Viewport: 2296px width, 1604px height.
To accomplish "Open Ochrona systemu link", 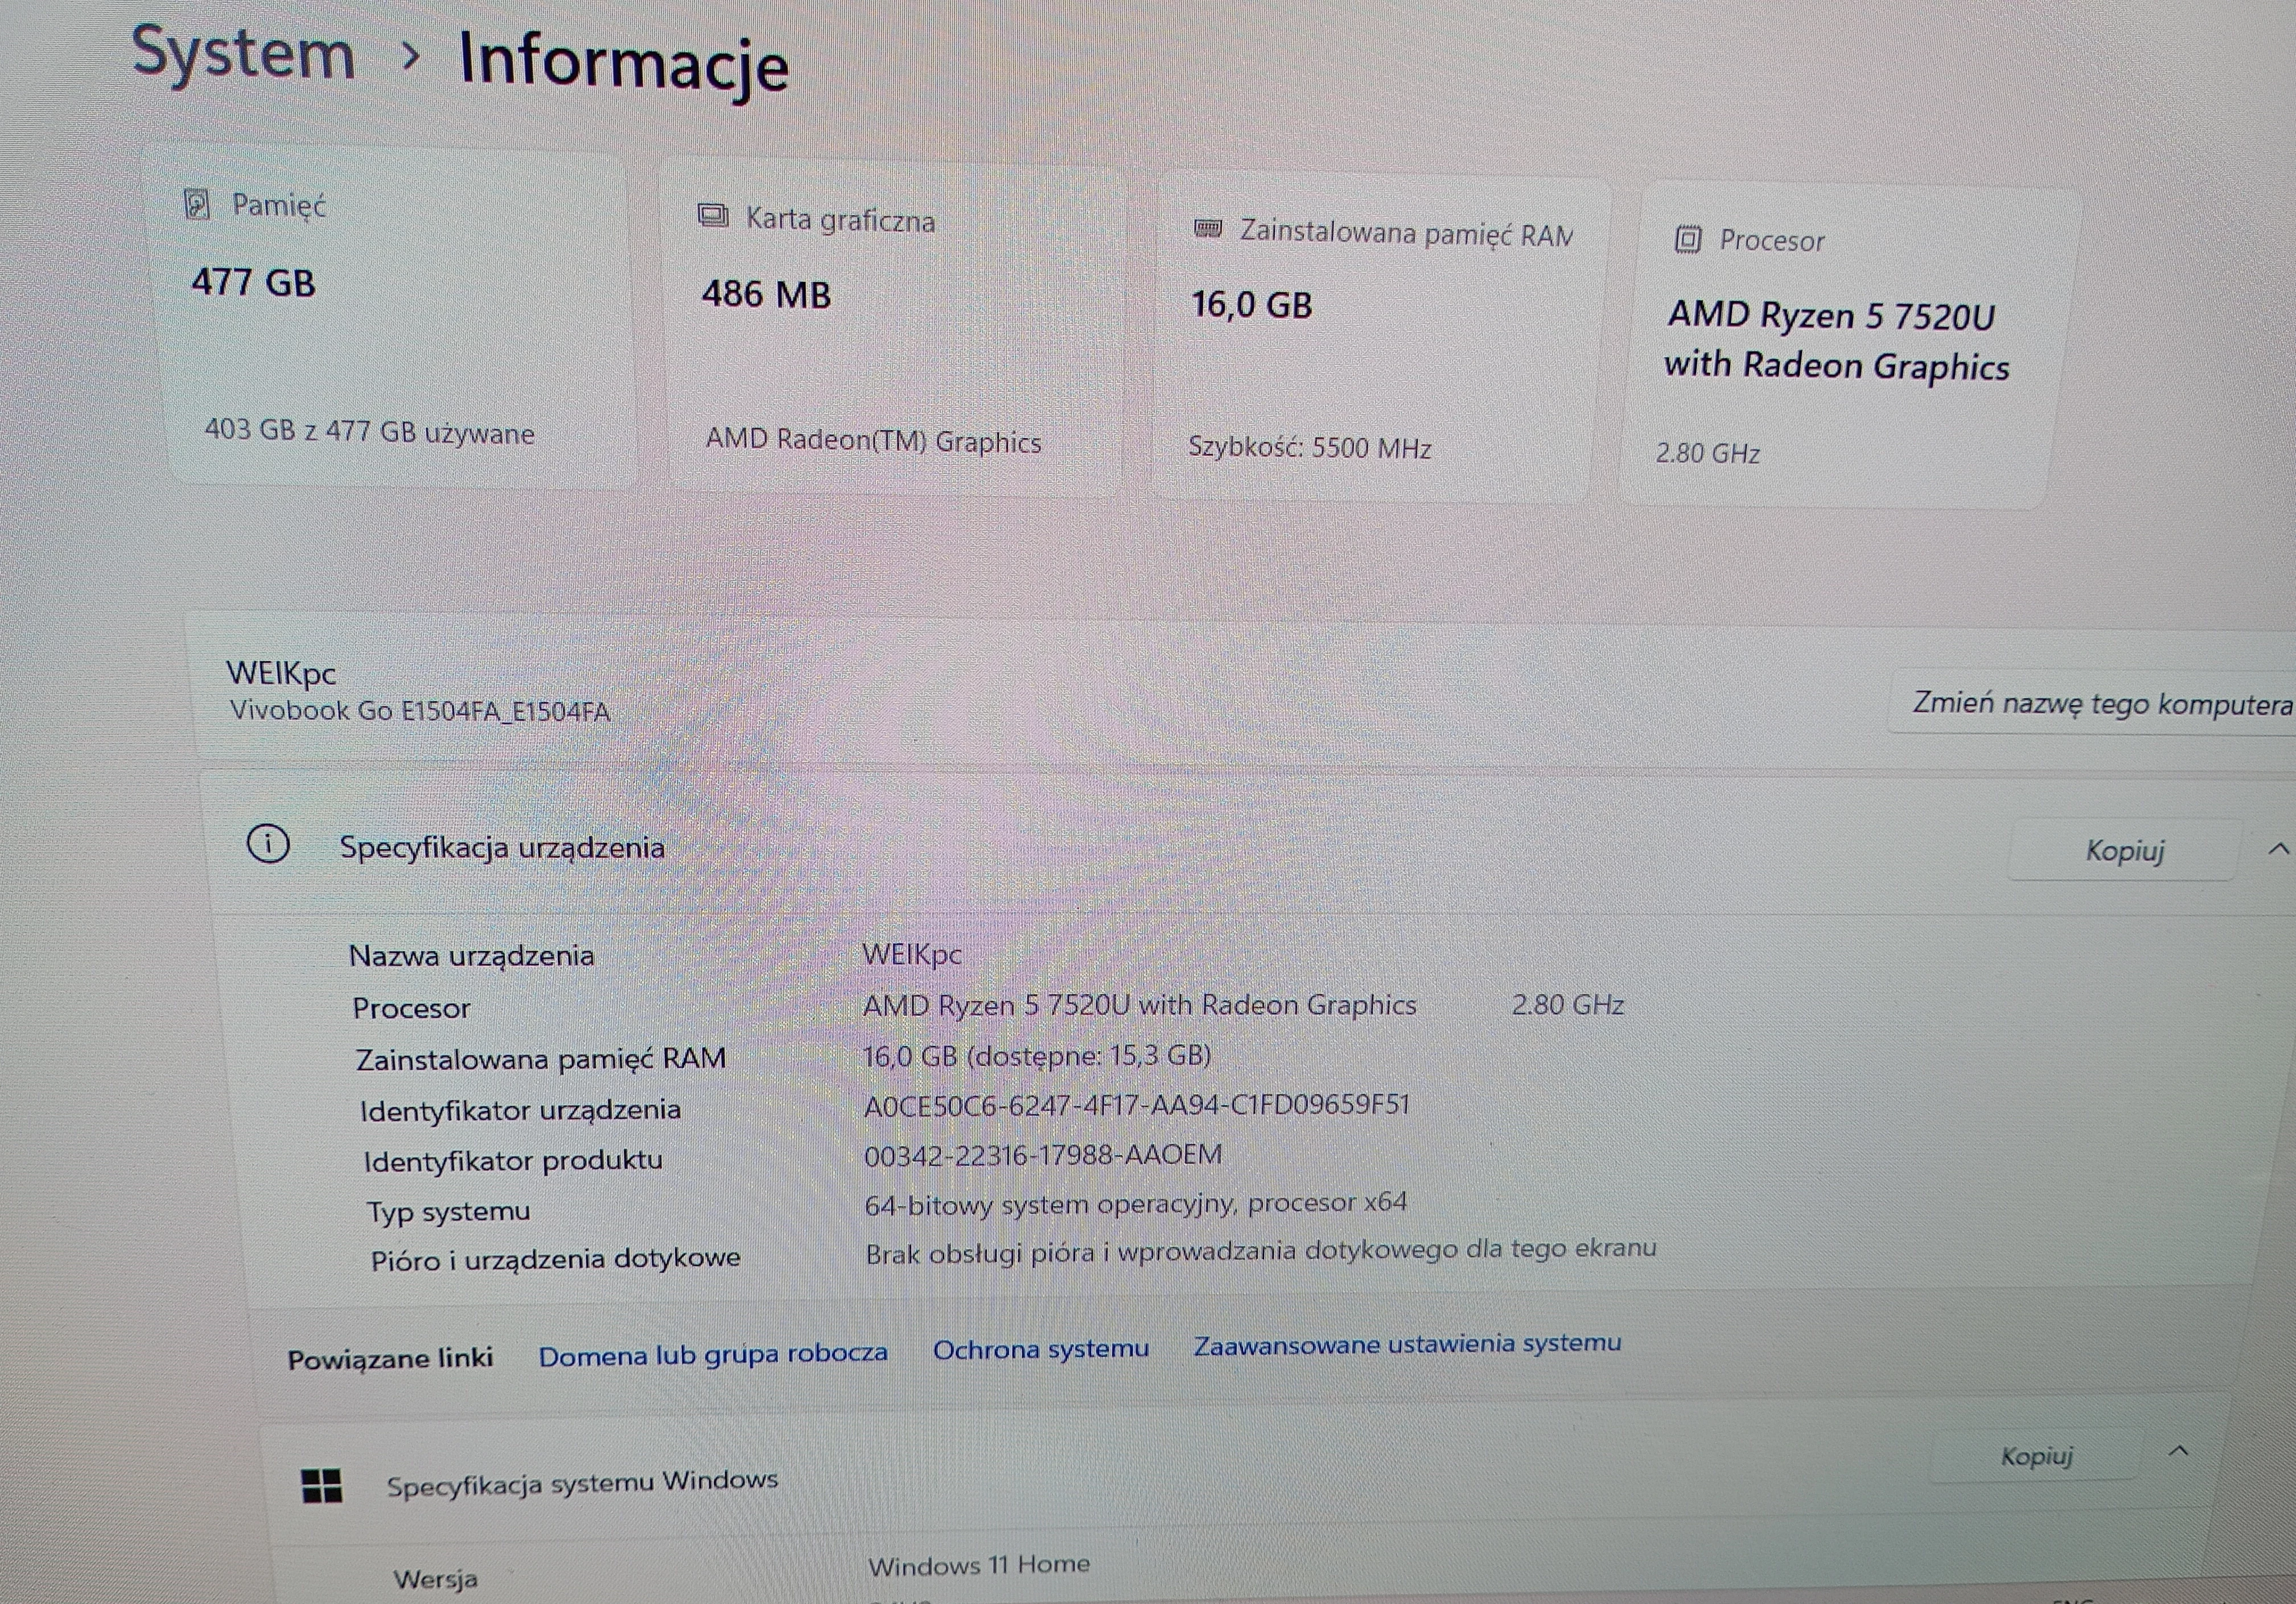I will [1040, 1349].
